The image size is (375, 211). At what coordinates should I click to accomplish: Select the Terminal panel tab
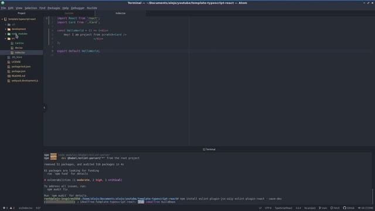(209, 149)
